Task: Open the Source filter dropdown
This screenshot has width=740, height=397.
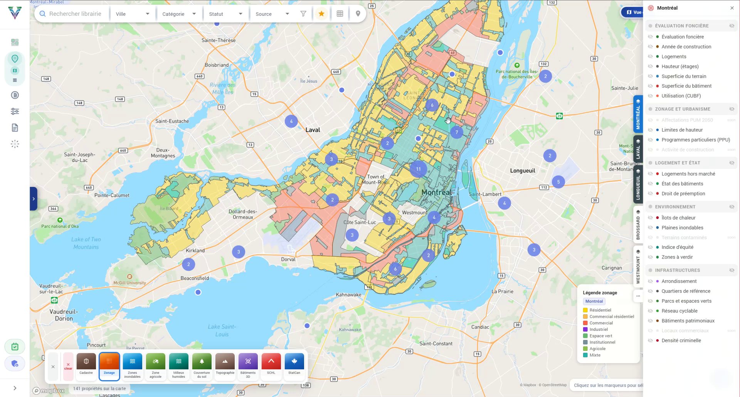Action: [x=272, y=13]
